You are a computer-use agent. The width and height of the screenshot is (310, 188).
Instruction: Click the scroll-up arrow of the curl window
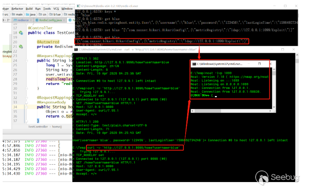[x=297, y=55]
